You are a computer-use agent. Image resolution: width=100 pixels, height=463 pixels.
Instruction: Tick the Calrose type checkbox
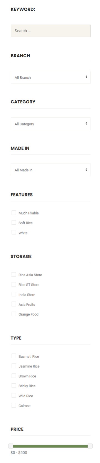14,405
